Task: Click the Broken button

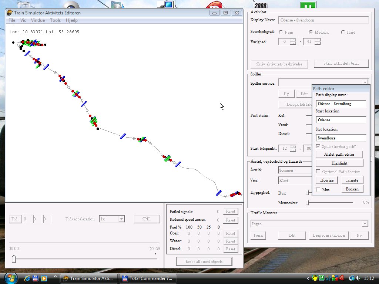Action: (x=352, y=189)
